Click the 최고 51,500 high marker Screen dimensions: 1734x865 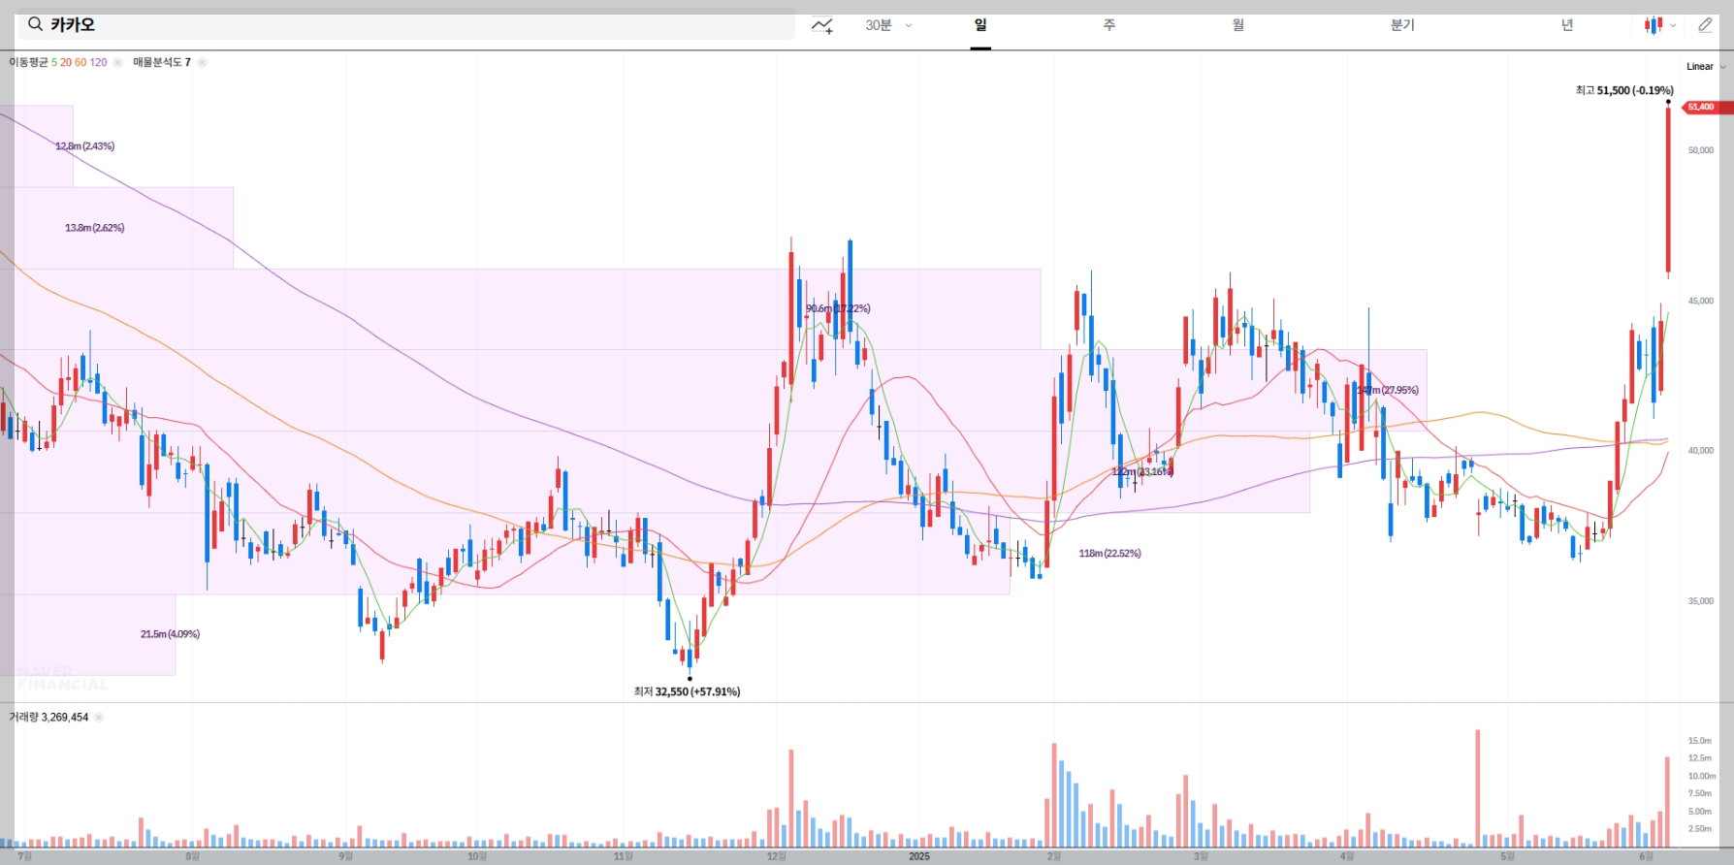pyautogui.click(x=1624, y=90)
